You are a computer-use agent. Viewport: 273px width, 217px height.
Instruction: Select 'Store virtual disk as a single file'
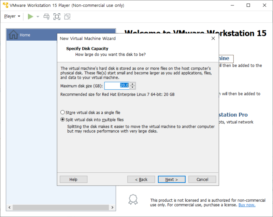click(62, 112)
